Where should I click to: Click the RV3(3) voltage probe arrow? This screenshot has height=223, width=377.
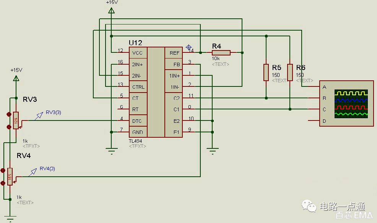[39, 116]
